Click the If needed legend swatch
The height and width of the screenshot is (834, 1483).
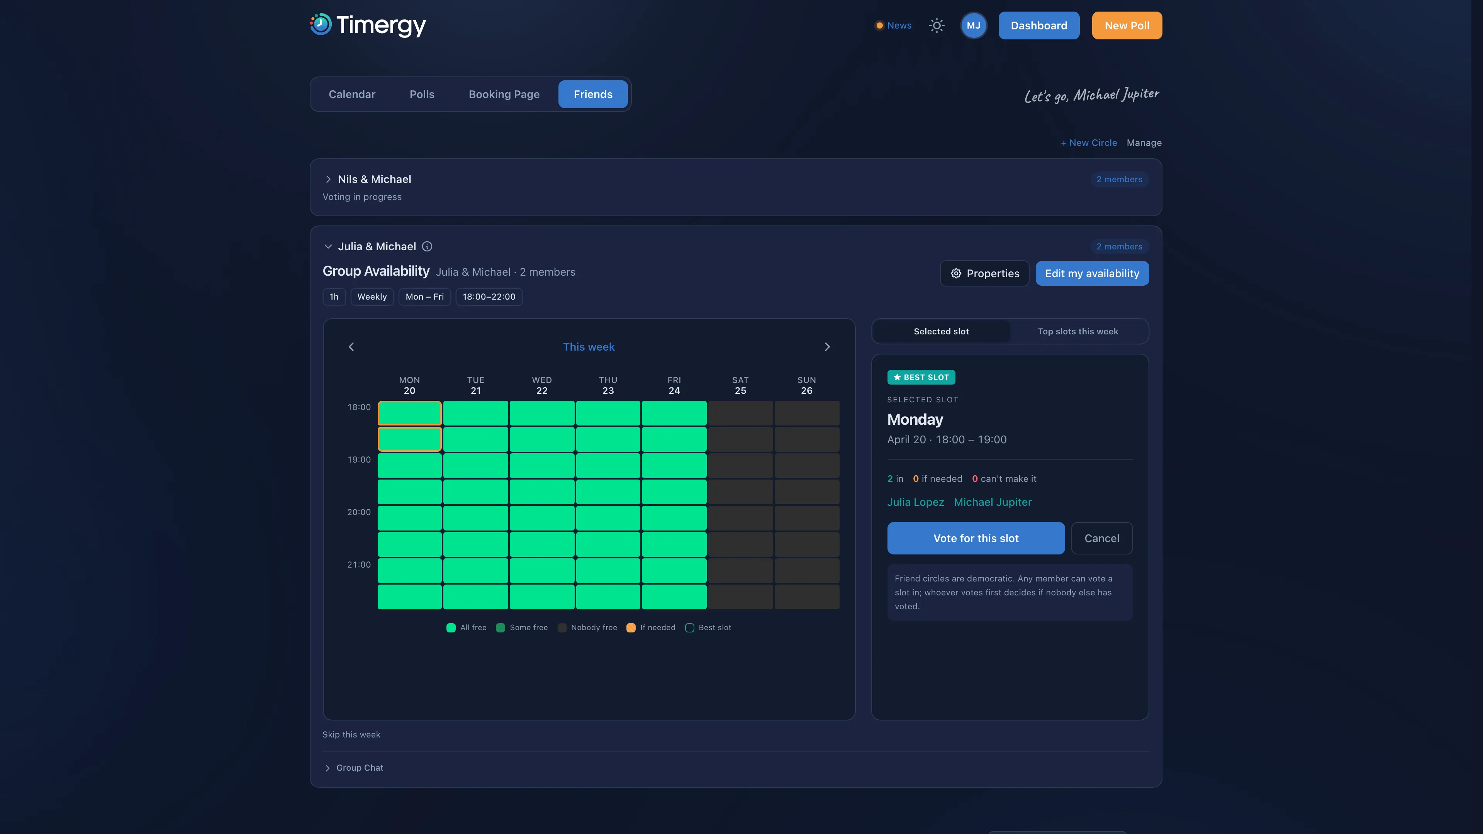631,627
